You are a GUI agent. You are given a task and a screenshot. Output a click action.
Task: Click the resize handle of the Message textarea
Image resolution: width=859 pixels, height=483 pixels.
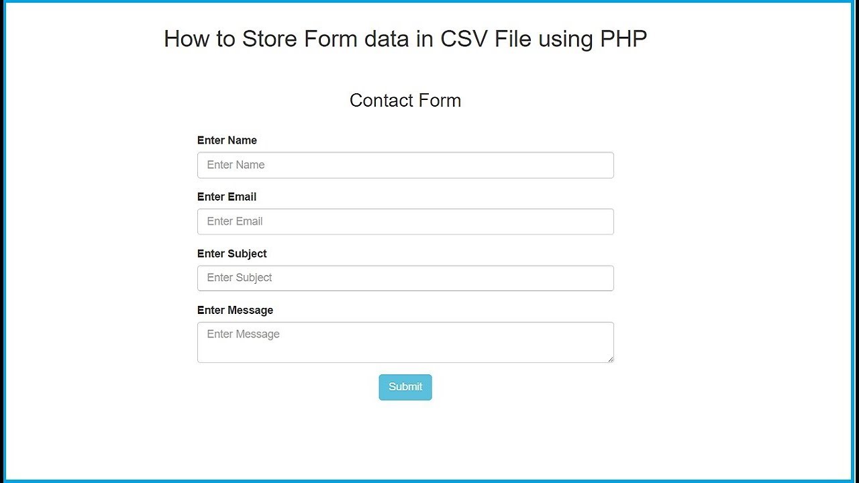tap(610, 360)
